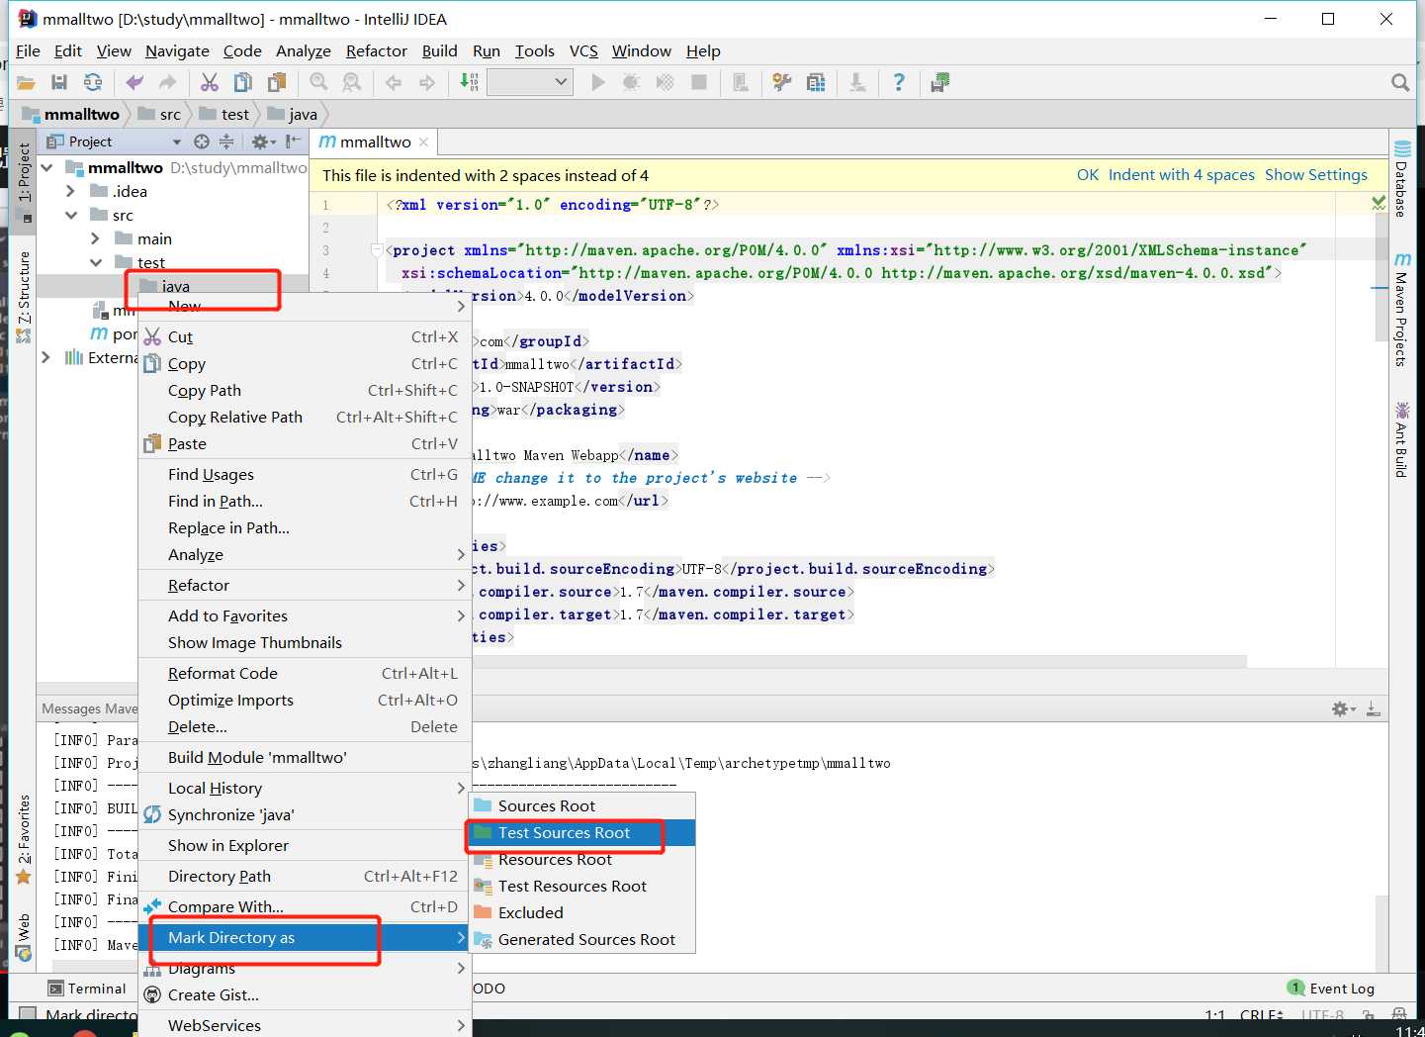This screenshot has width=1425, height=1037.
Task: Collapse the src folder node
Action: click(x=70, y=215)
